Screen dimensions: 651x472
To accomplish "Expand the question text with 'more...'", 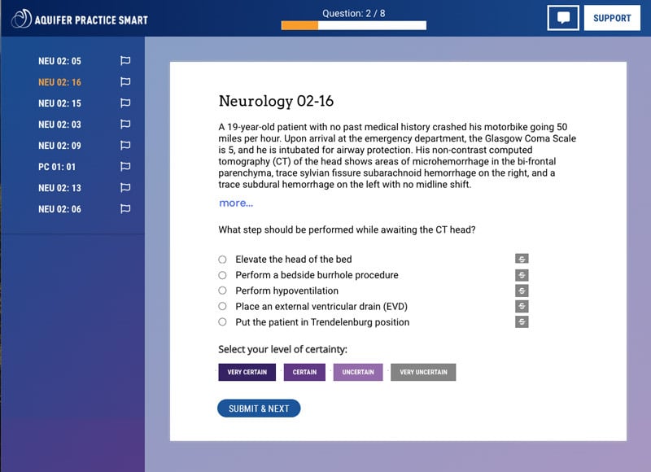I will 236,203.
